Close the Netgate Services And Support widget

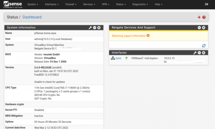point(204,28)
